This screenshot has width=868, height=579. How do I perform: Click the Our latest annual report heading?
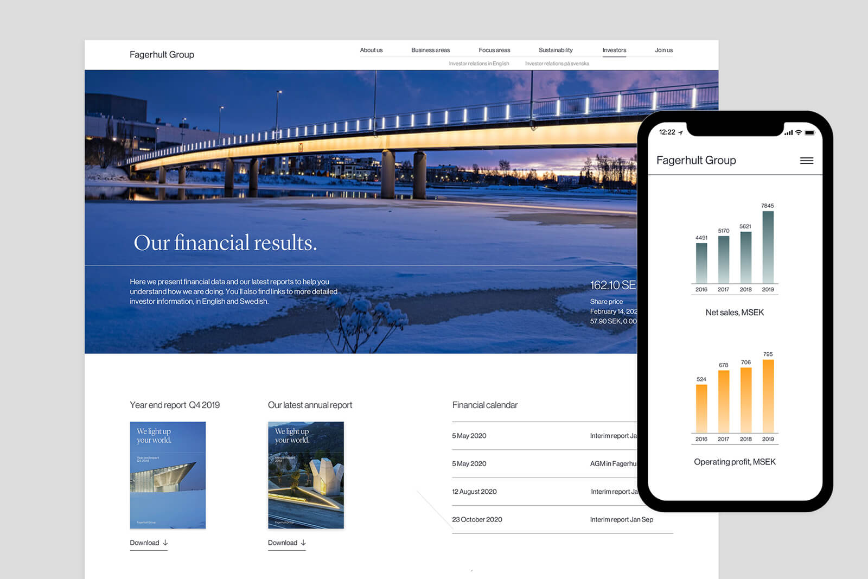tap(310, 405)
